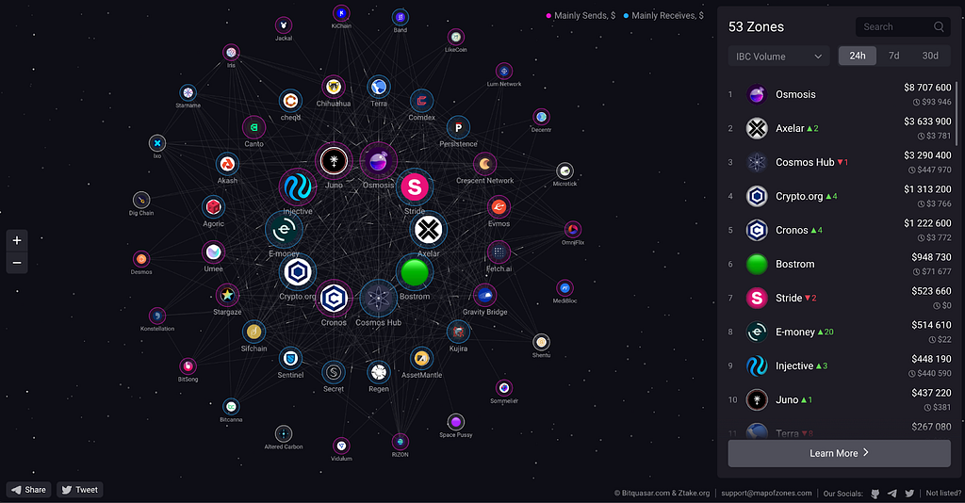Select the Crypto.org row in zones list
Viewport: 965px width, 503px height.
click(x=839, y=196)
